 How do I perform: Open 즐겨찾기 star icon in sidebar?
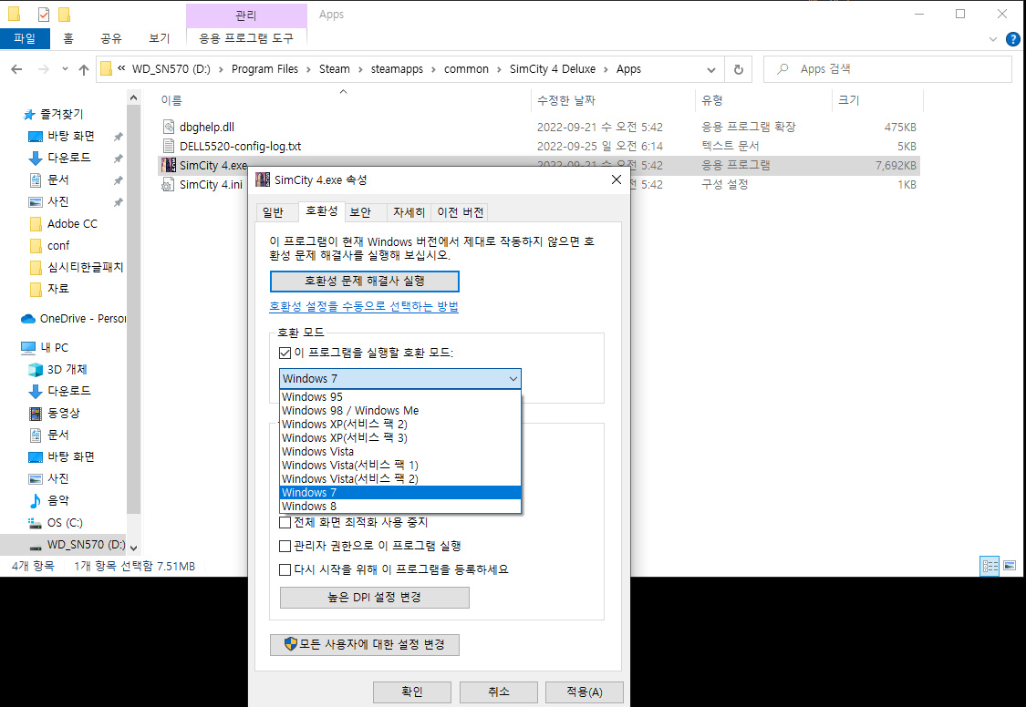(29, 115)
